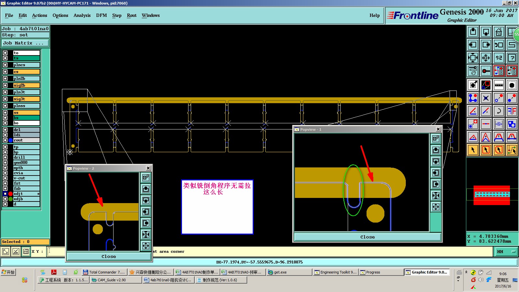Toggle the checkbox for layer v-cut
Image resolution: width=519 pixels, height=292 pixels.
pos(5,178)
